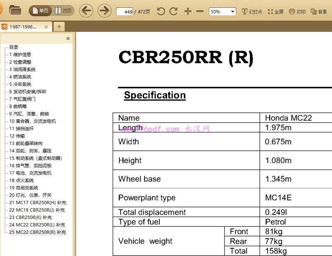Image resolution: width=332 pixels, height=256 pixels.
Task: Open bookmark 8 曲柄箱
Action: [x=18, y=107]
